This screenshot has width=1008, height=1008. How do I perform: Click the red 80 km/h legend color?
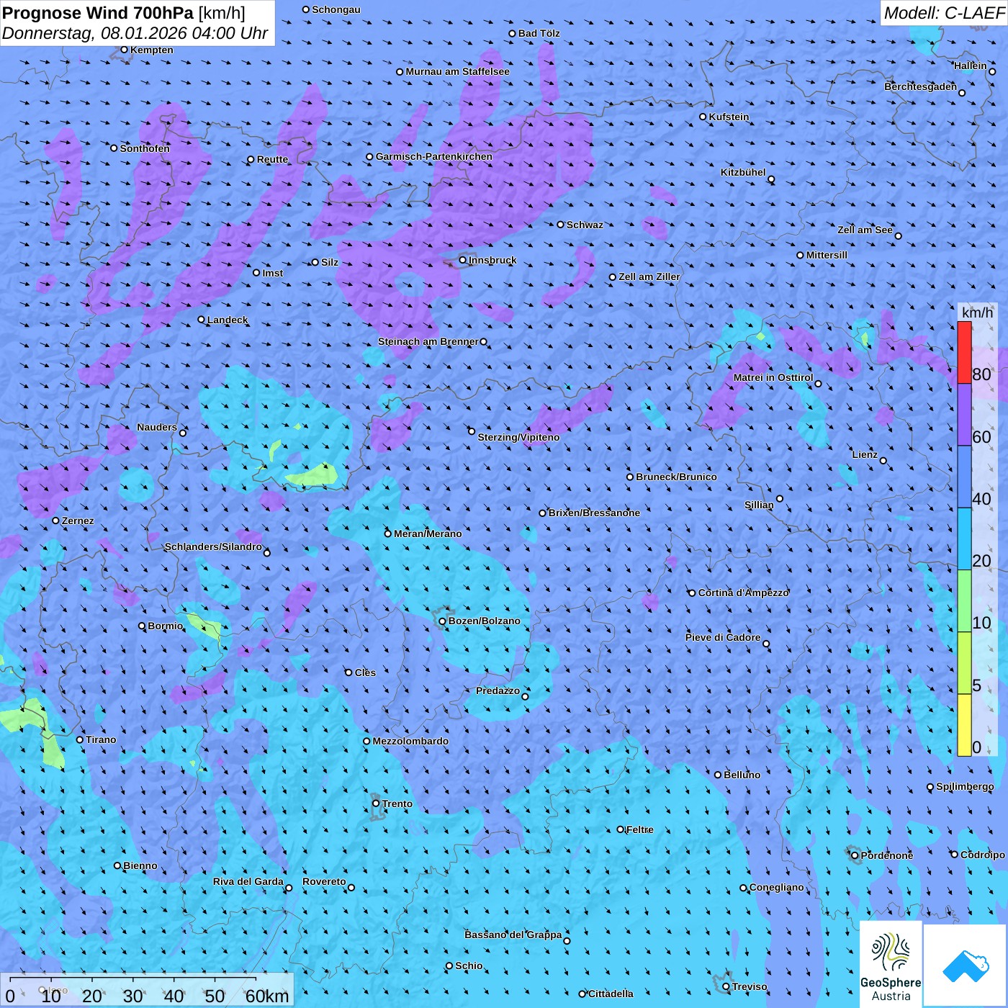point(964,353)
